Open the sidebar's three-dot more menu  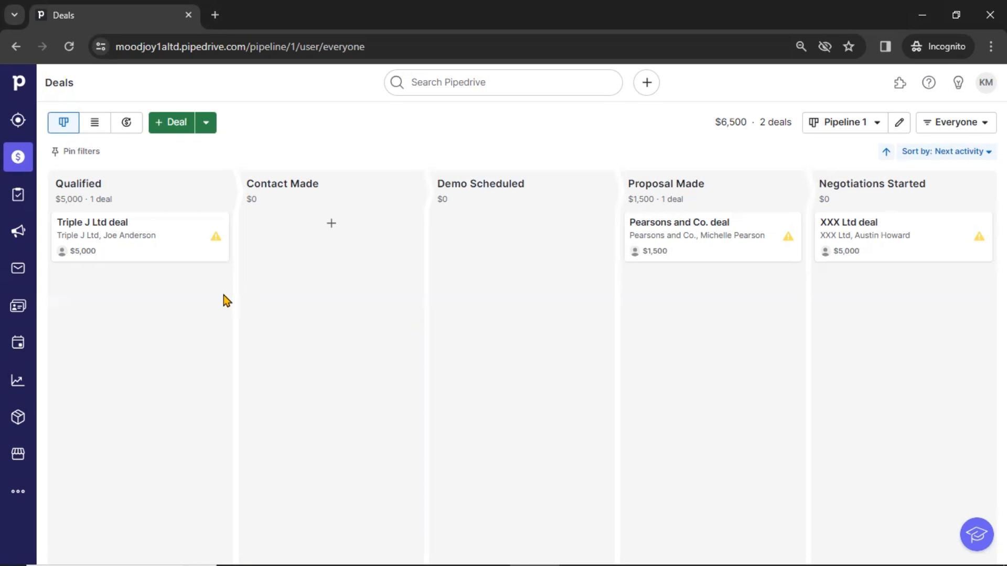[x=18, y=491]
